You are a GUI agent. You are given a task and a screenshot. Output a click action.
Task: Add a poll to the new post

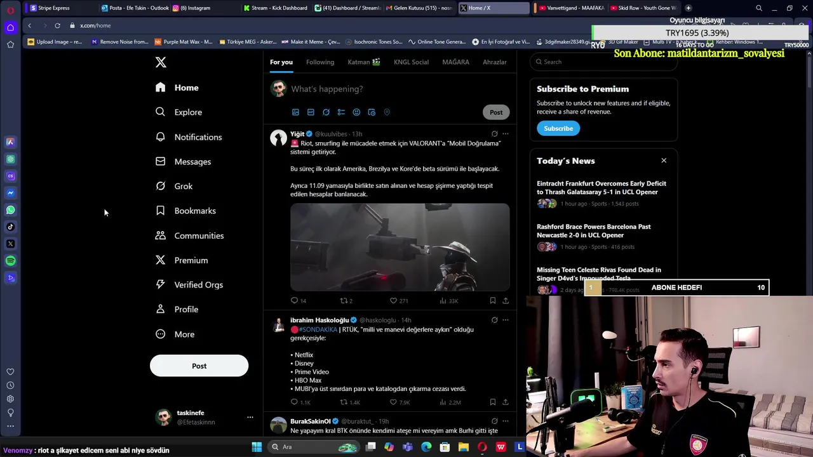[x=341, y=112]
